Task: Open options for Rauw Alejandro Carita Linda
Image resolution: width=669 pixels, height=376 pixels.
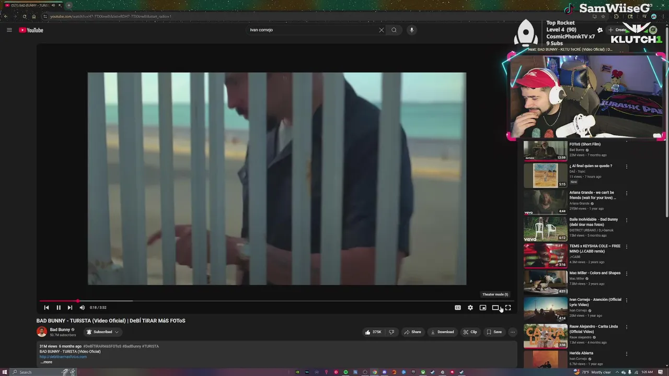Action: pyautogui.click(x=627, y=327)
